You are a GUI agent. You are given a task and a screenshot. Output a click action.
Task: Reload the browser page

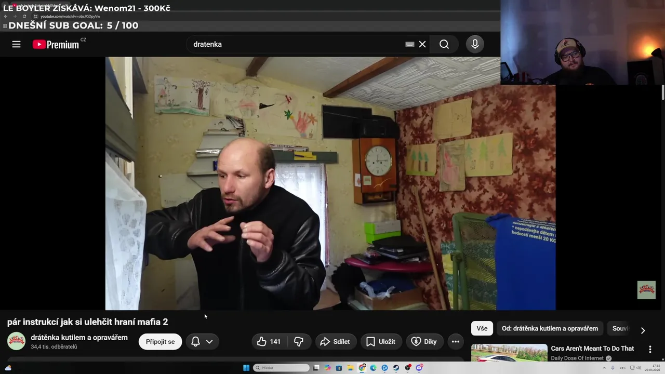(x=24, y=17)
